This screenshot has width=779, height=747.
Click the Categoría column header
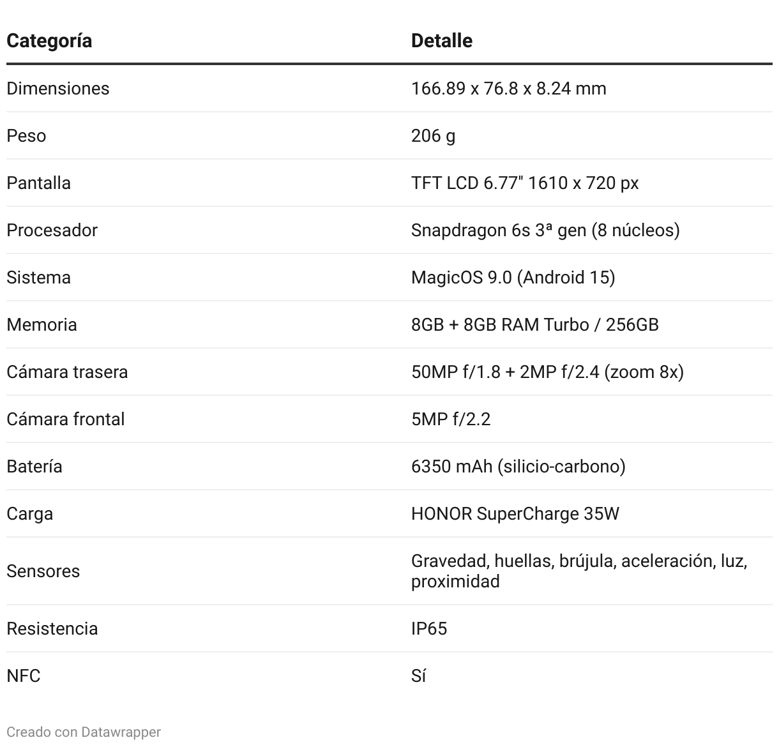49,41
